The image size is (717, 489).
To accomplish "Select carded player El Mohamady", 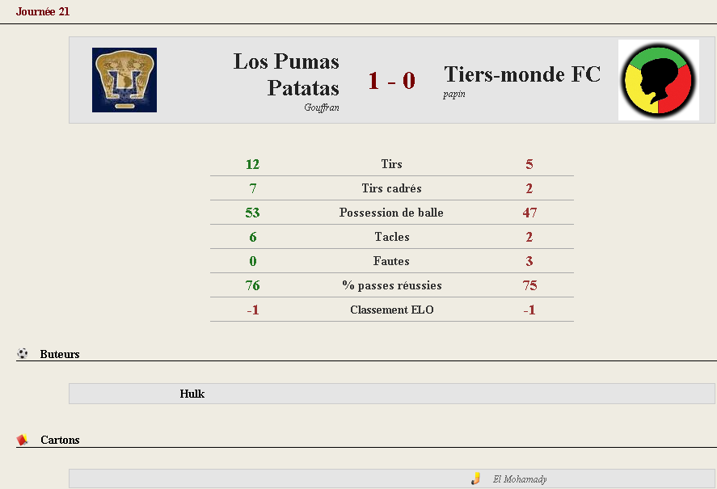I will click(520, 479).
